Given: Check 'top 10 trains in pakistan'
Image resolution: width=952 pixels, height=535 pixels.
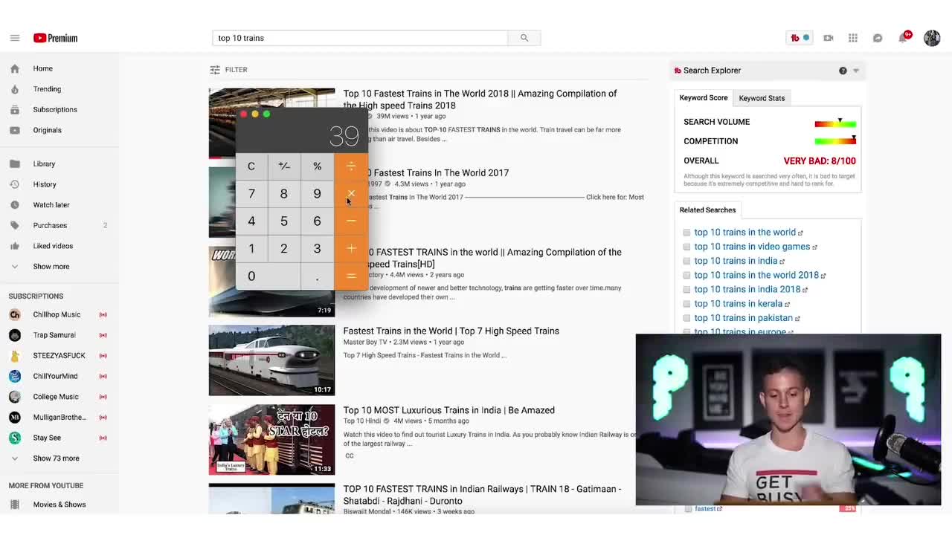Looking at the screenshot, I should 686,318.
